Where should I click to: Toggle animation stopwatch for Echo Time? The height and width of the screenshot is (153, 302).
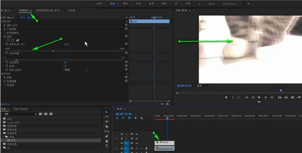[7, 44]
